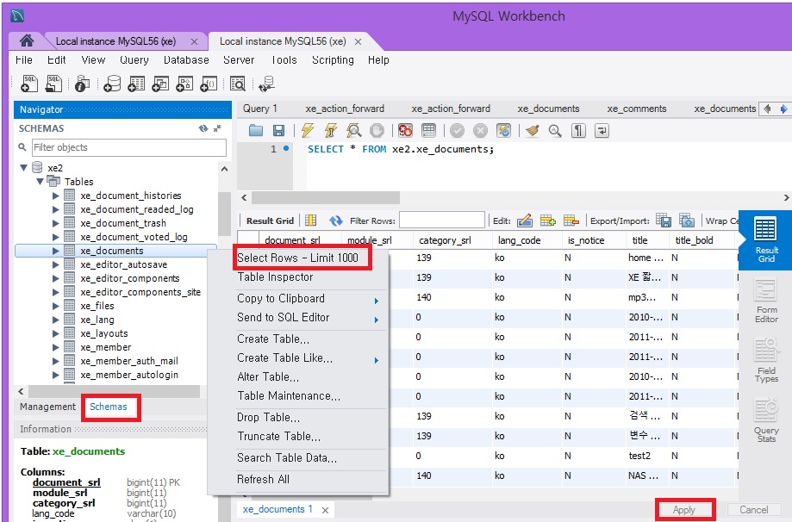Toggle display of invisible characters
792x522 pixels.
(580, 130)
